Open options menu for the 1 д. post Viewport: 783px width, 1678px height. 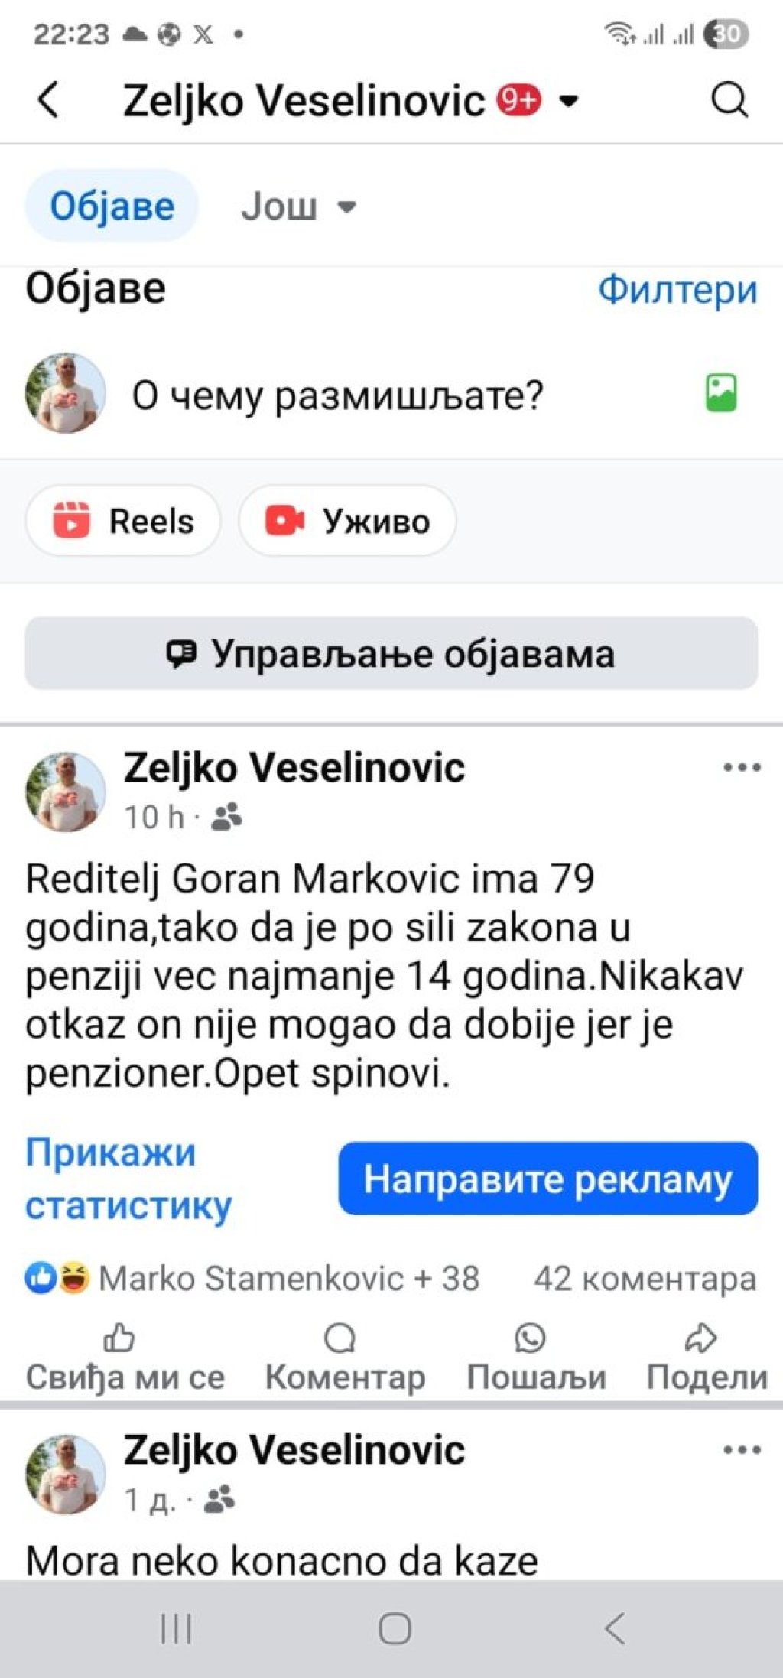pos(742,1449)
